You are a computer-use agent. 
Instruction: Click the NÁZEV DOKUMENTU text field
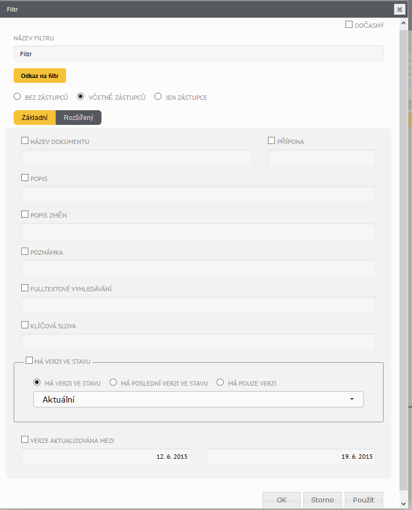[x=137, y=158]
